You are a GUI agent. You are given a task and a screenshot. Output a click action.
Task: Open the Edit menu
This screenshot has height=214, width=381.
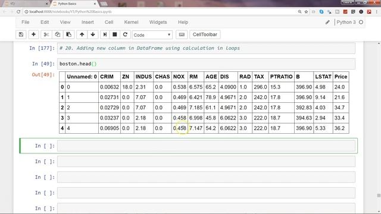coord(45,22)
